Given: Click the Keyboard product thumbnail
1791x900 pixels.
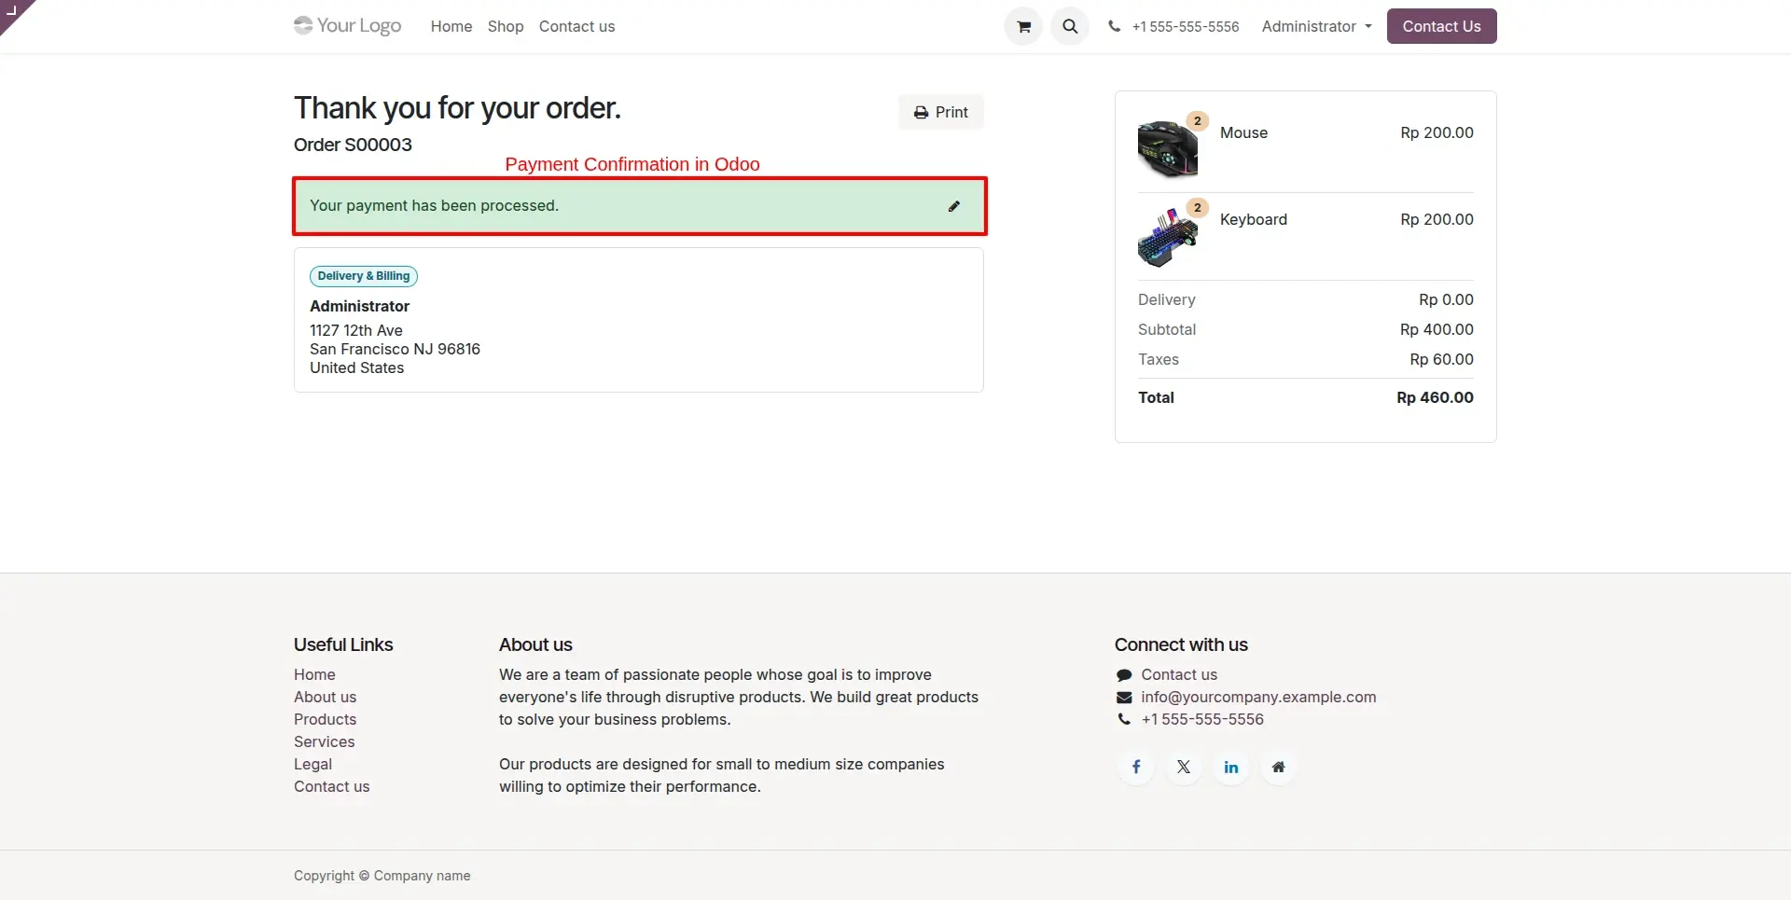Looking at the screenshot, I should [1167, 236].
